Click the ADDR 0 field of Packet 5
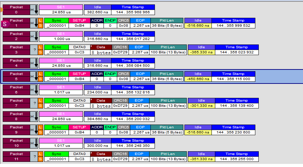303x167 pixels. pos(97,77)
